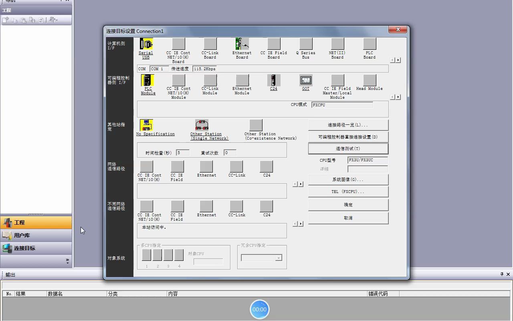Click the 通信测试(T) button
Viewport: 513px width, 321px height.
pyautogui.click(x=347, y=149)
